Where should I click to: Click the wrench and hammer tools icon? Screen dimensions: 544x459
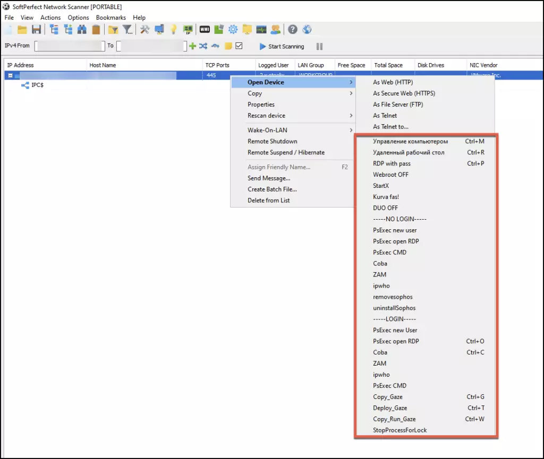click(144, 30)
